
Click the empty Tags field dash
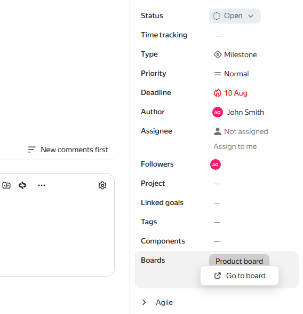pos(217,222)
